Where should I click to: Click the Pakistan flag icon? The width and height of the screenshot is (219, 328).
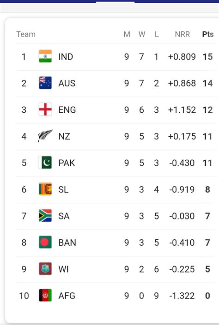tap(45, 163)
